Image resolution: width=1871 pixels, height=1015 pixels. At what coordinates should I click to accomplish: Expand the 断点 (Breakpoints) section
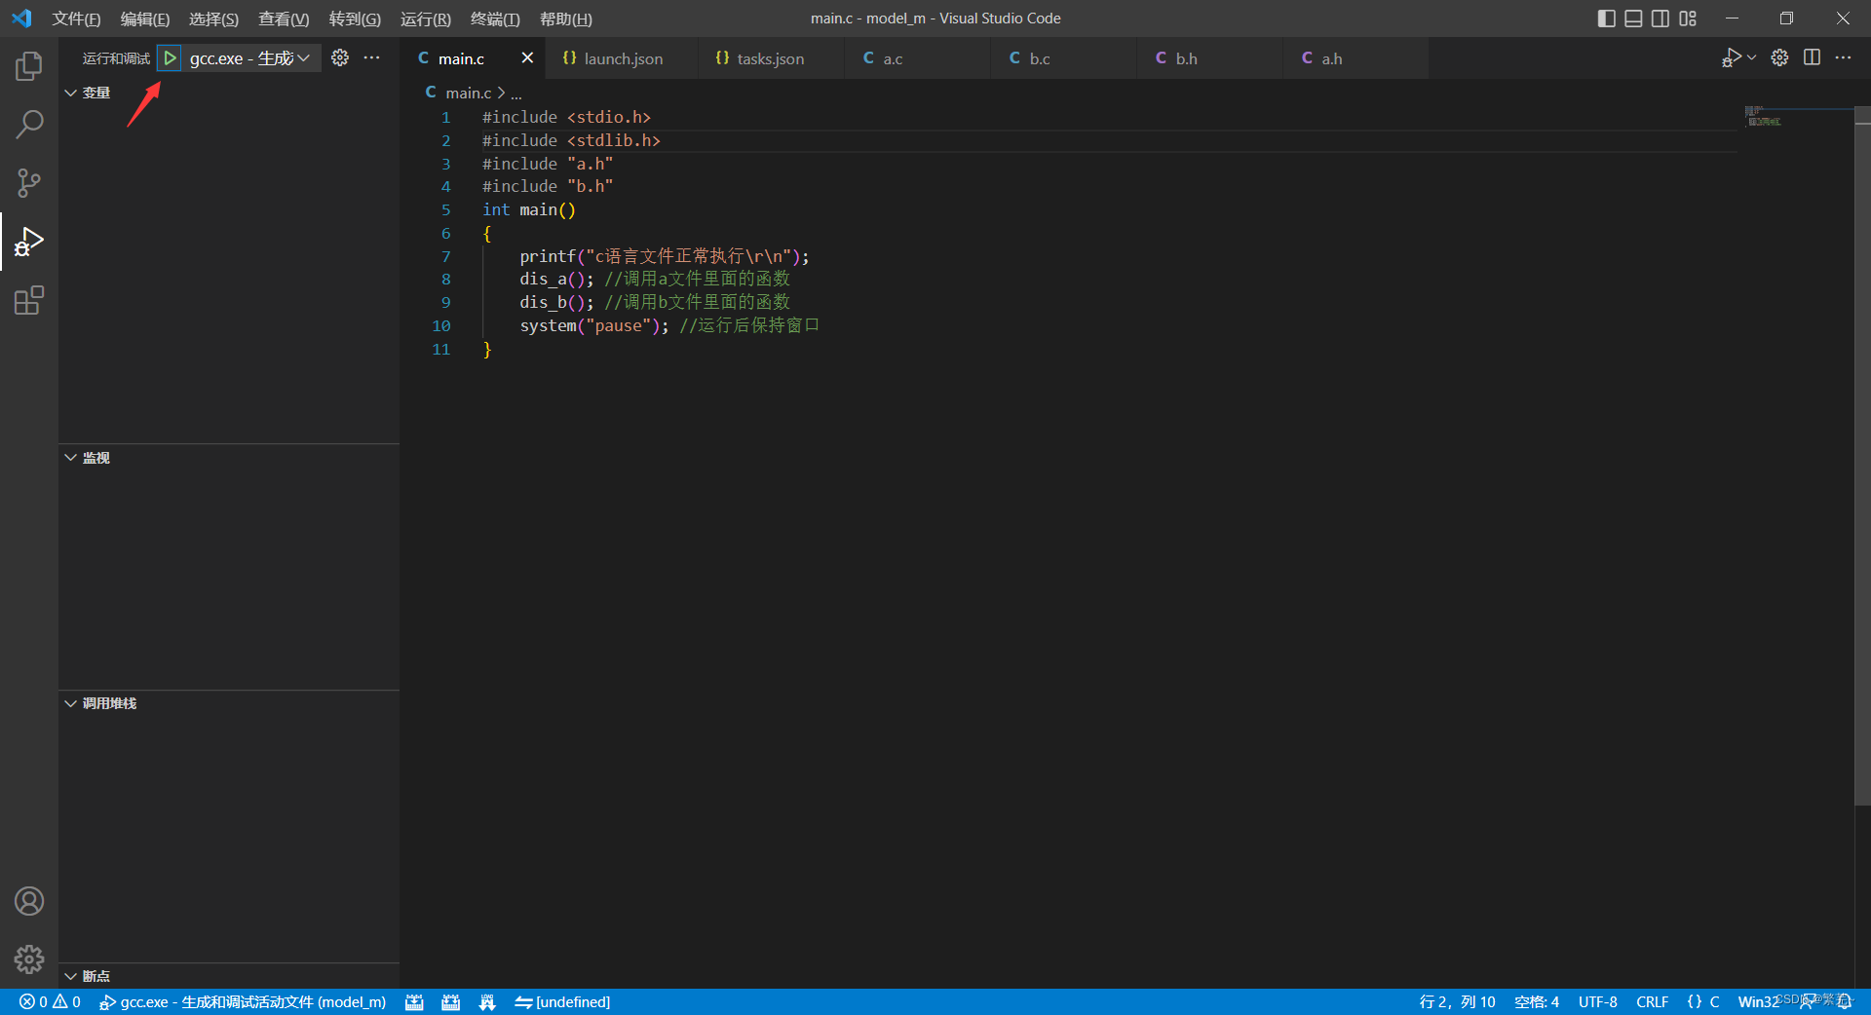click(x=229, y=976)
